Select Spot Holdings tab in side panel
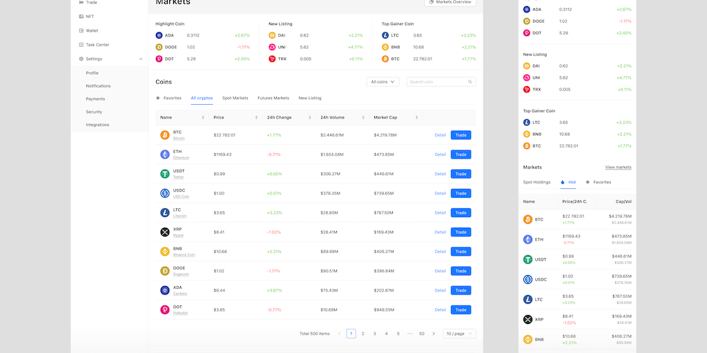Screen dimensions: 707x353 tap(536, 182)
